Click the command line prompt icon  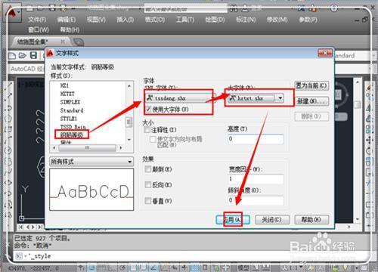[19, 256]
